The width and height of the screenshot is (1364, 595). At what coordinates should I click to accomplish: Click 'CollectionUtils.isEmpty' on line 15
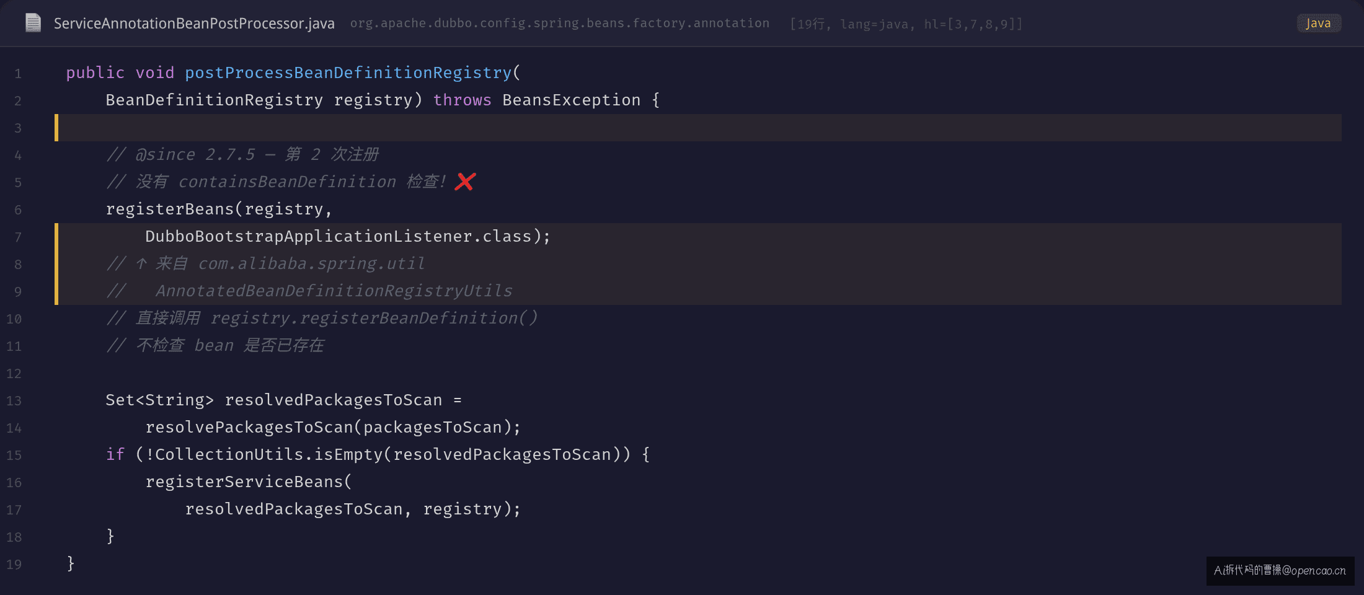(x=269, y=454)
